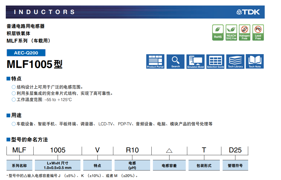Viewport: 281px width, 180px height.
Task: Open the Simulation Model icon
Action: pos(196,61)
